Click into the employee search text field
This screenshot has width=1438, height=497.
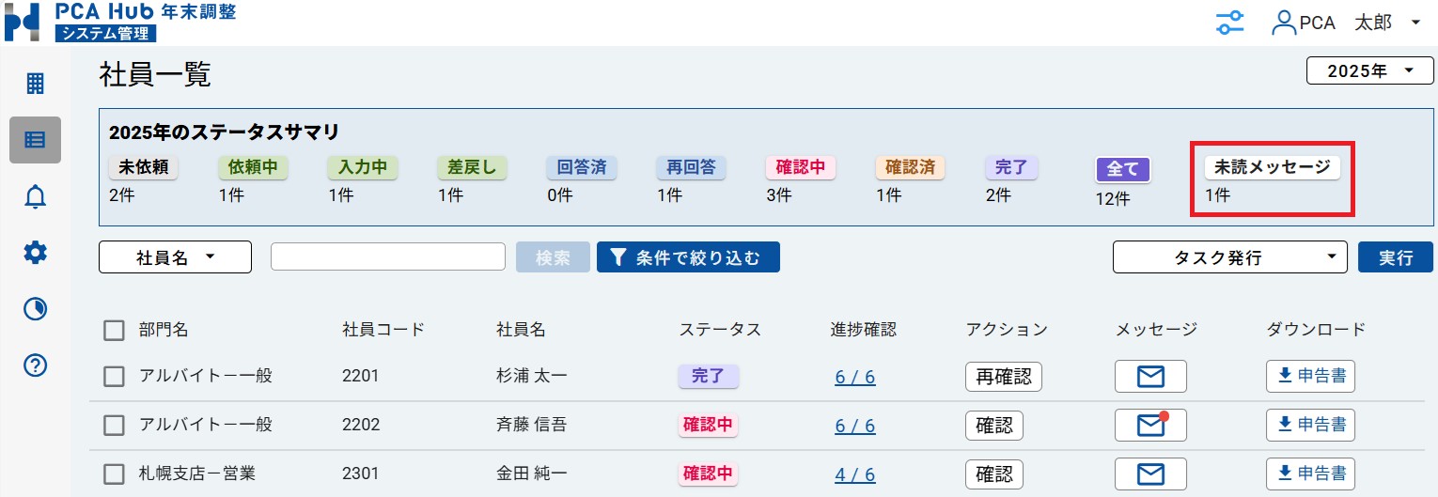click(388, 256)
